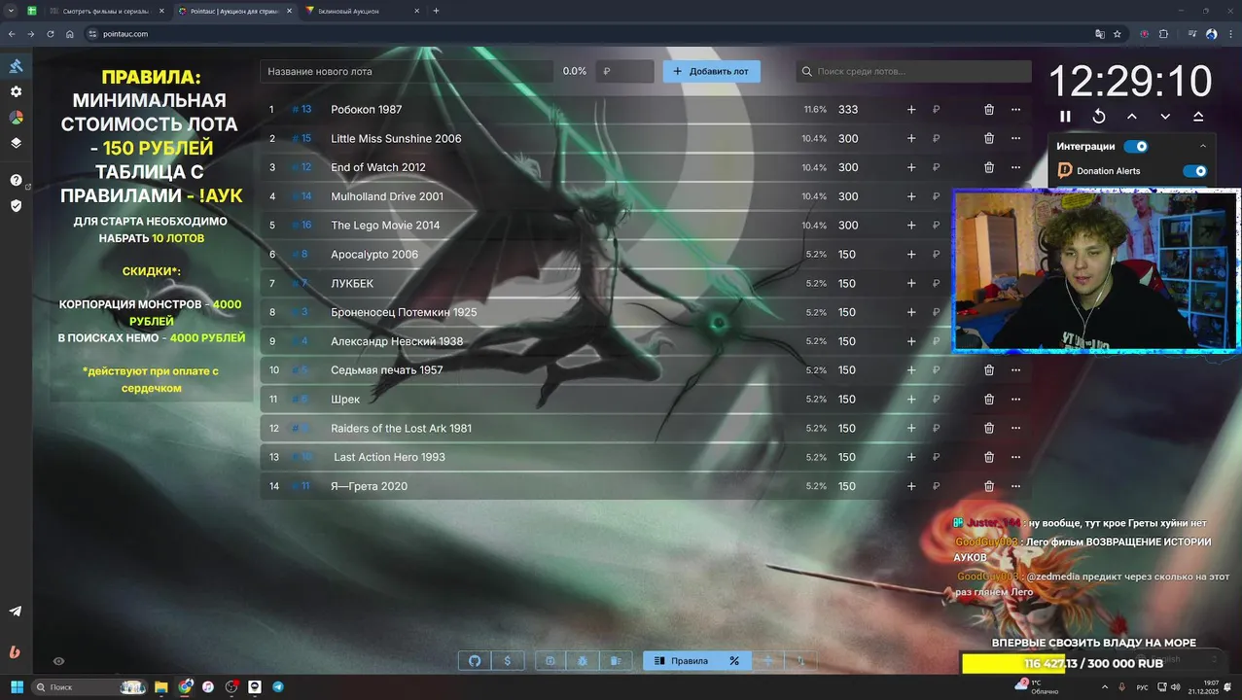The height and width of the screenshot is (700, 1242).
Task: Switch to the Блиновый Аукцион tab
Action: tap(362, 11)
